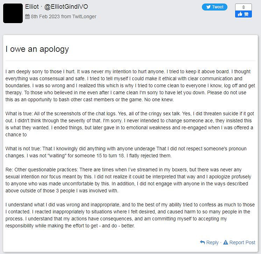
Task: Click the like count box showing 8
Action: pyautogui.click(x=244, y=7)
